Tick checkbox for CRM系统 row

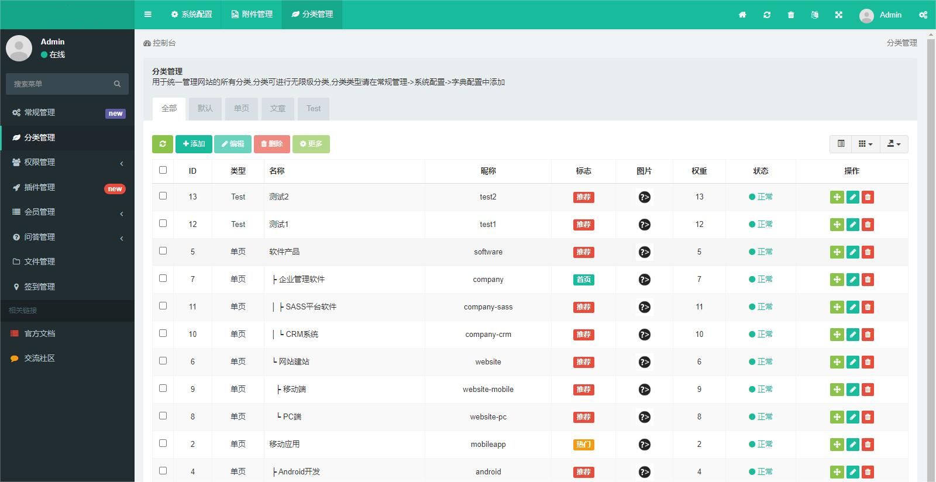(x=163, y=333)
